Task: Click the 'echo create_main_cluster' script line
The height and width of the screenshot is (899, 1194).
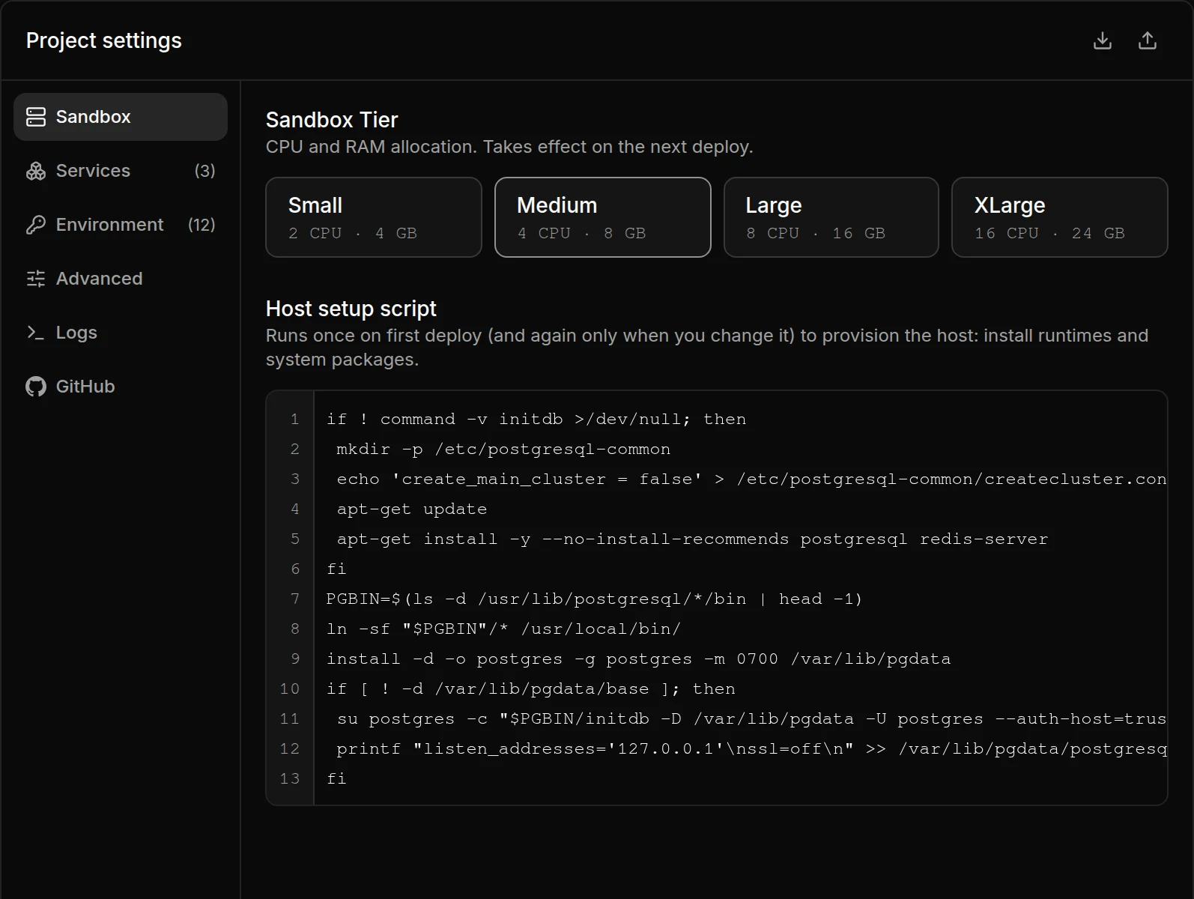Action: click(x=751, y=479)
